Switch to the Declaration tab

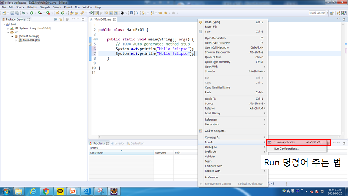(x=135, y=143)
